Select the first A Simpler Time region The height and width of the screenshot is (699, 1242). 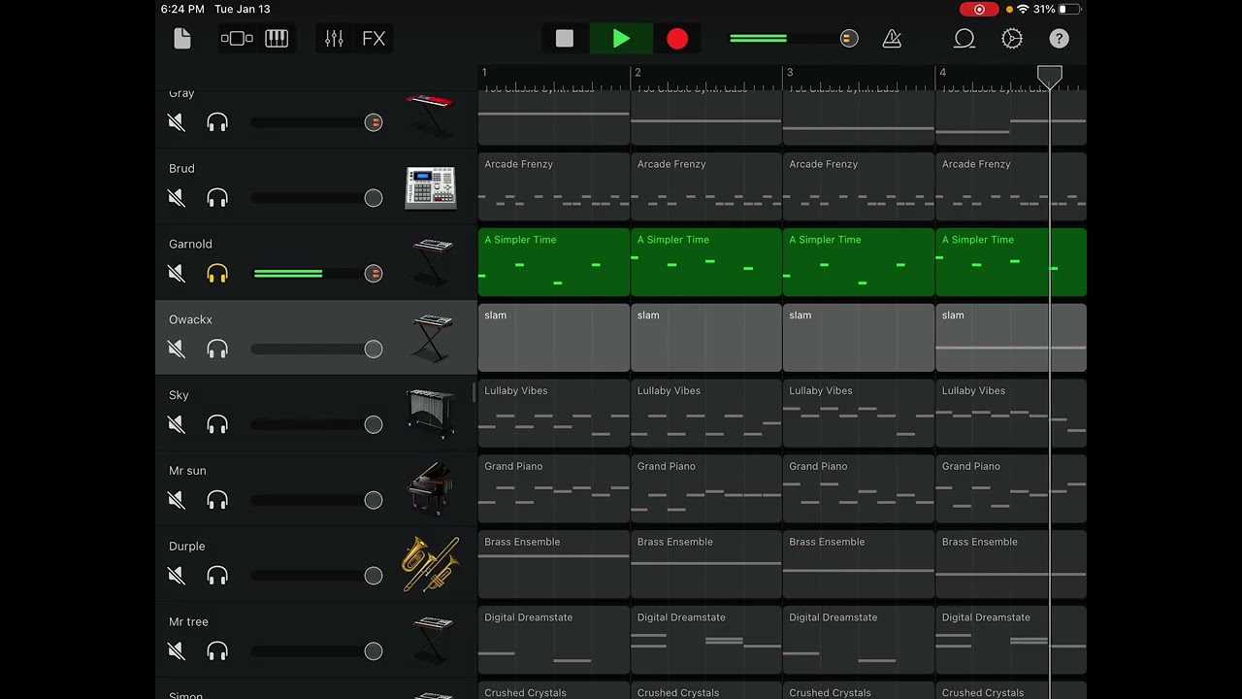554,262
